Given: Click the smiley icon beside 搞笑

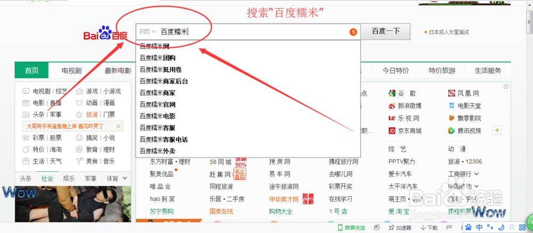Looking at the screenshot, I should [79, 138].
